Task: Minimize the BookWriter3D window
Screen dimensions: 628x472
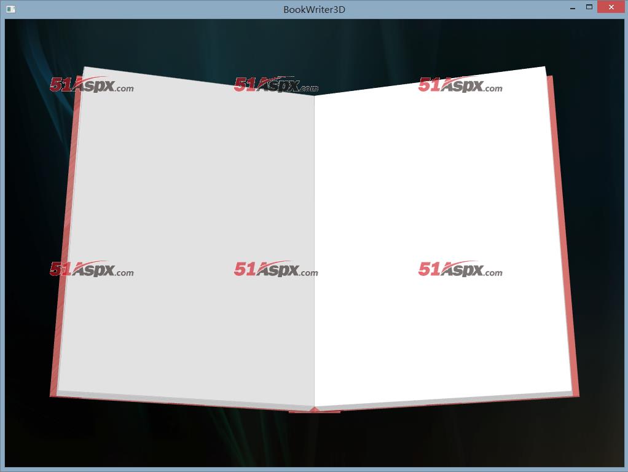Action: pyautogui.click(x=573, y=7)
